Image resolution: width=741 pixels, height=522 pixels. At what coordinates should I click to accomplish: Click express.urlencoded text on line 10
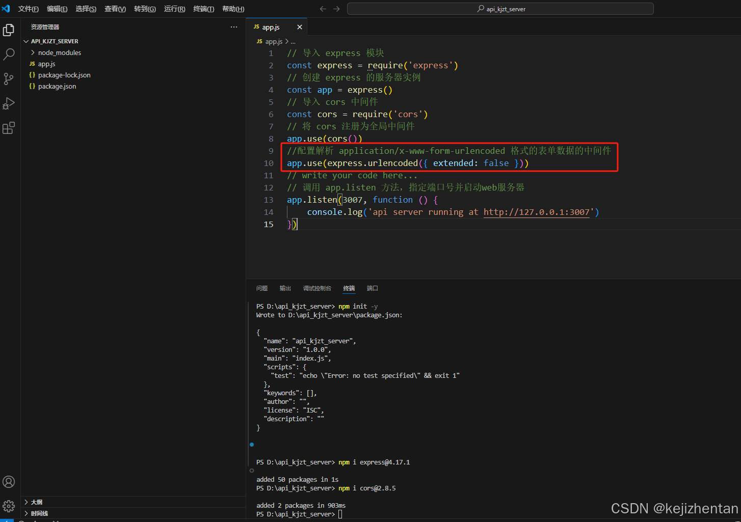point(373,163)
